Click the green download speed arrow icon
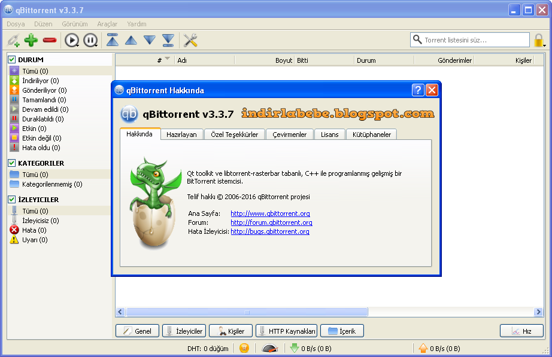Viewport: 552px width, 357px height. pyautogui.click(x=295, y=348)
